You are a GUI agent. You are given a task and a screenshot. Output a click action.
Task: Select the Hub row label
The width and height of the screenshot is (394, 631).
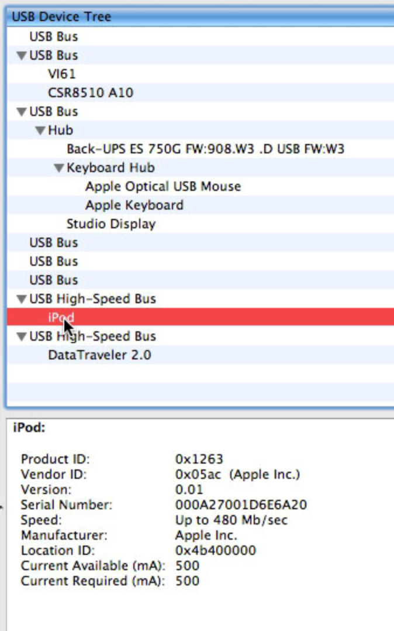60,131
